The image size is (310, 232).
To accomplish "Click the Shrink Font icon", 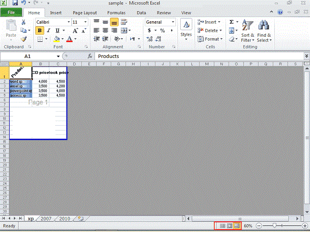I will [84, 30].
